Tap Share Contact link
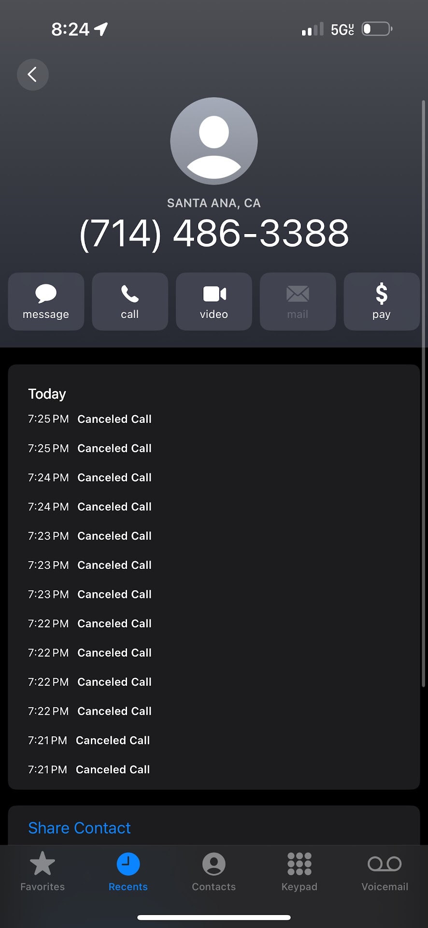The image size is (428, 928). coord(79,828)
